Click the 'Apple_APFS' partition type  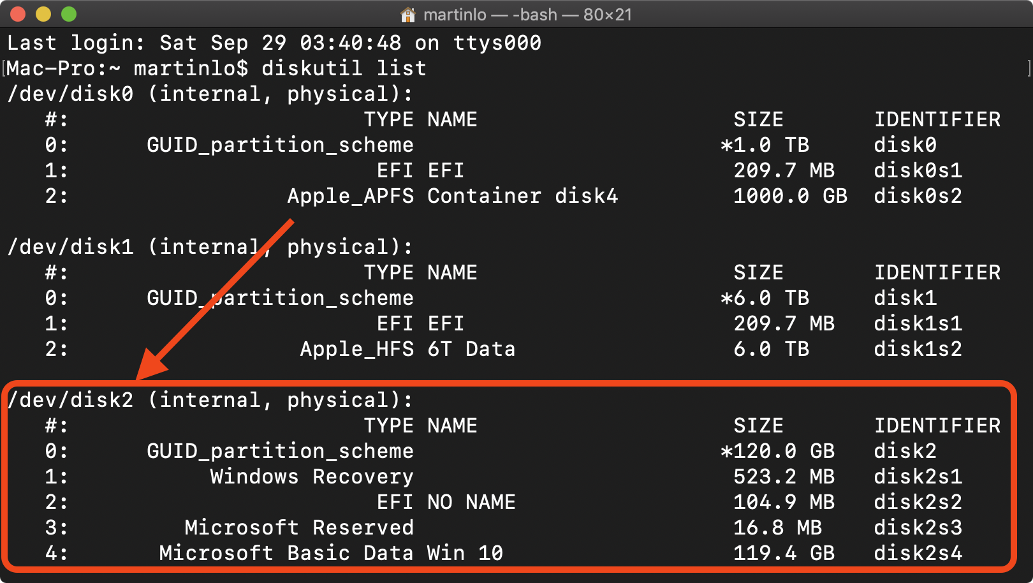[x=350, y=196]
